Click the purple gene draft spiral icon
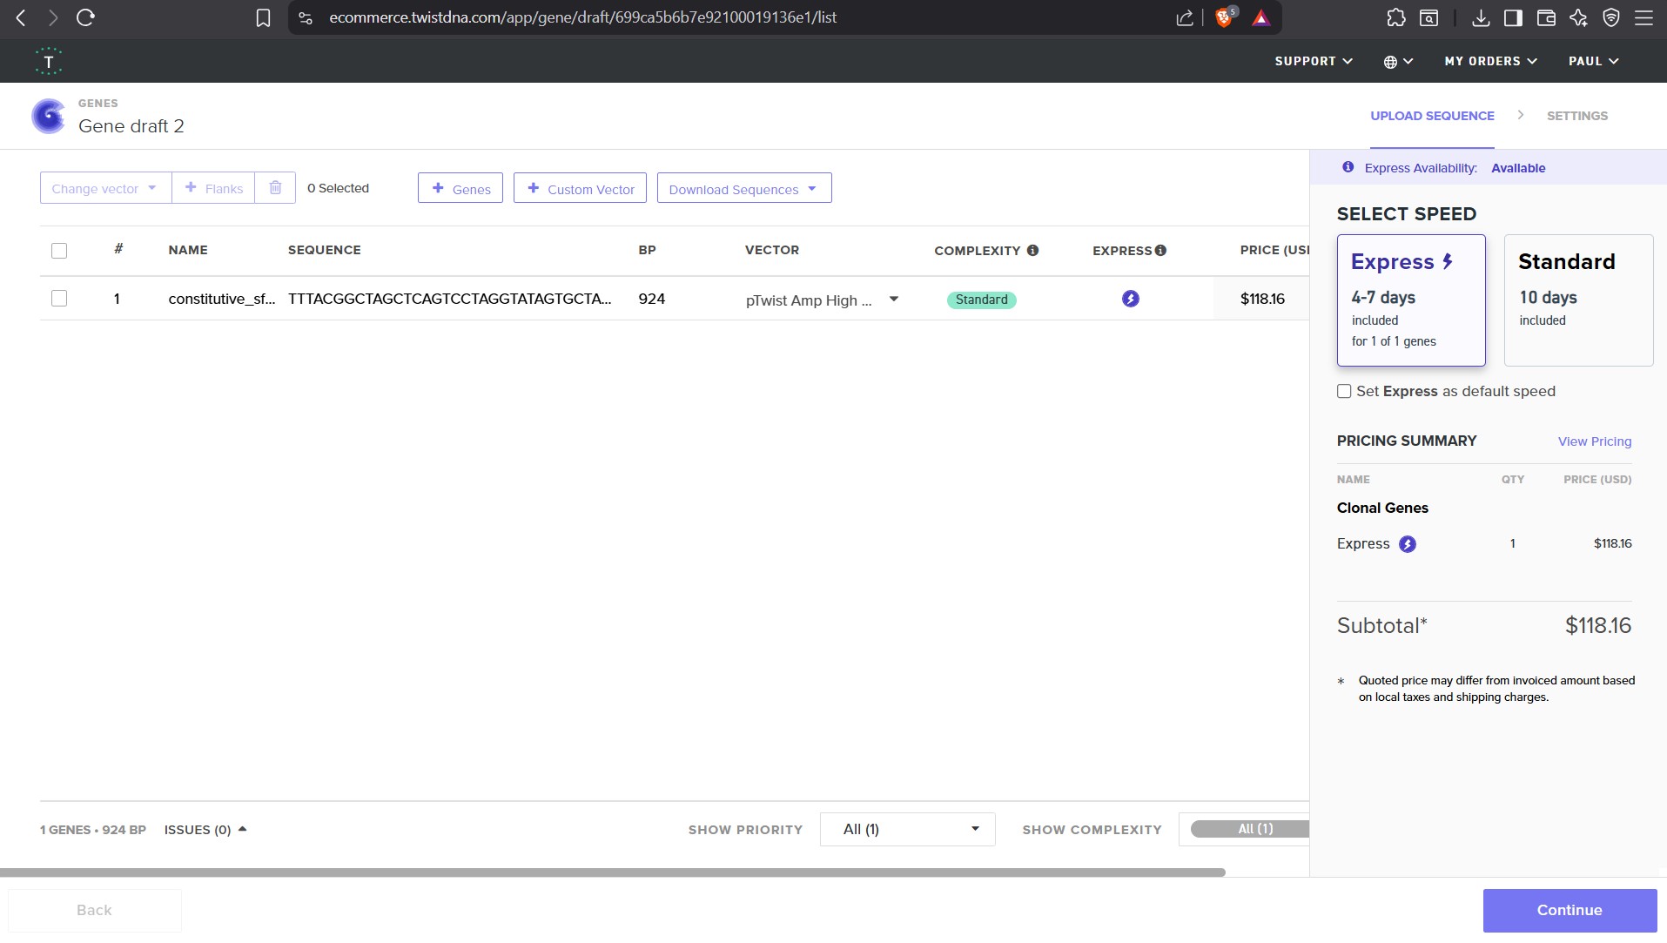This screenshot has width=1667, height=943. 49,116
